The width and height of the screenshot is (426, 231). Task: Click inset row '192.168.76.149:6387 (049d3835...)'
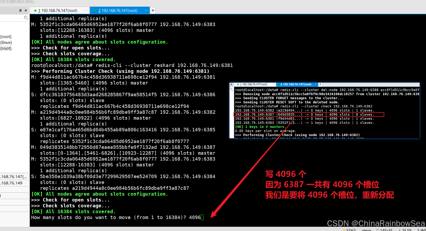[x=309, y=115]
